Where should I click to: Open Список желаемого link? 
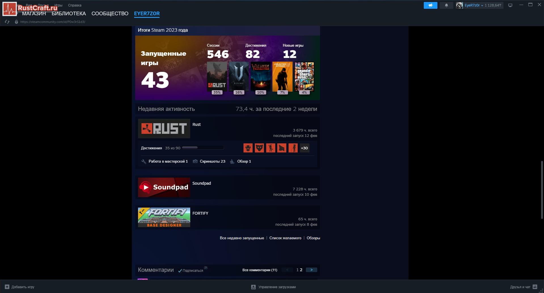click(285, 238)
